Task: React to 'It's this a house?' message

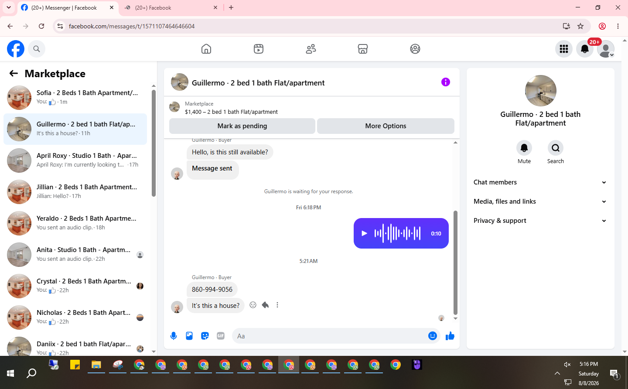Action: (253, 305)
